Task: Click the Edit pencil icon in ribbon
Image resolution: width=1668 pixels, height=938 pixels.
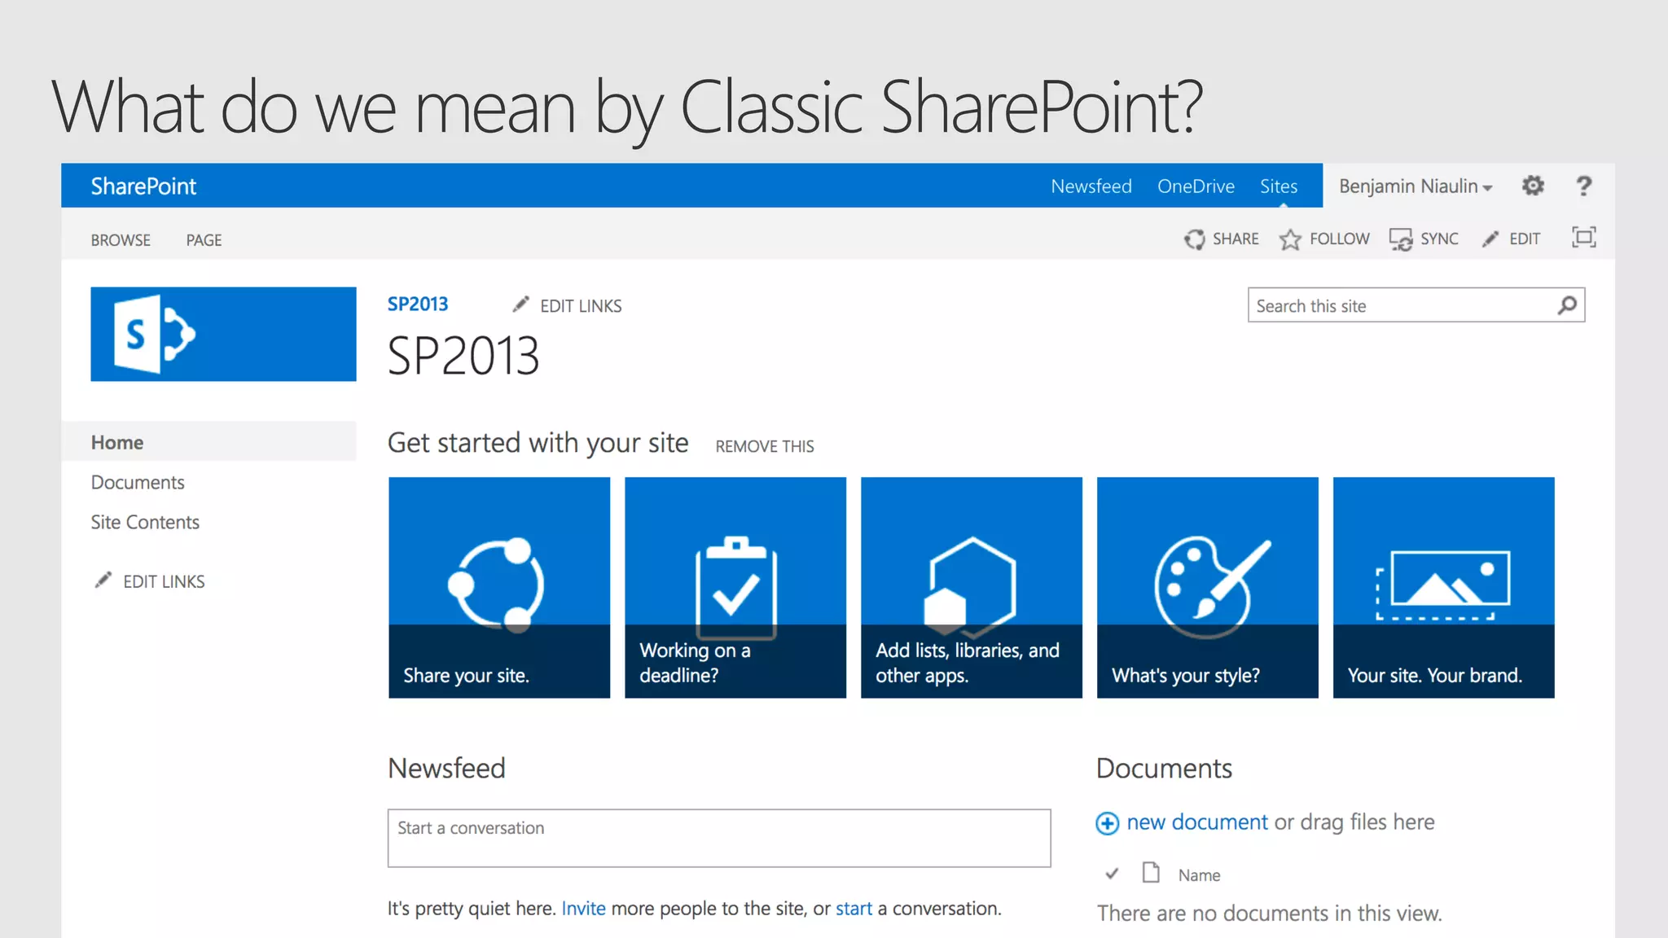Action: point(1490,239)
